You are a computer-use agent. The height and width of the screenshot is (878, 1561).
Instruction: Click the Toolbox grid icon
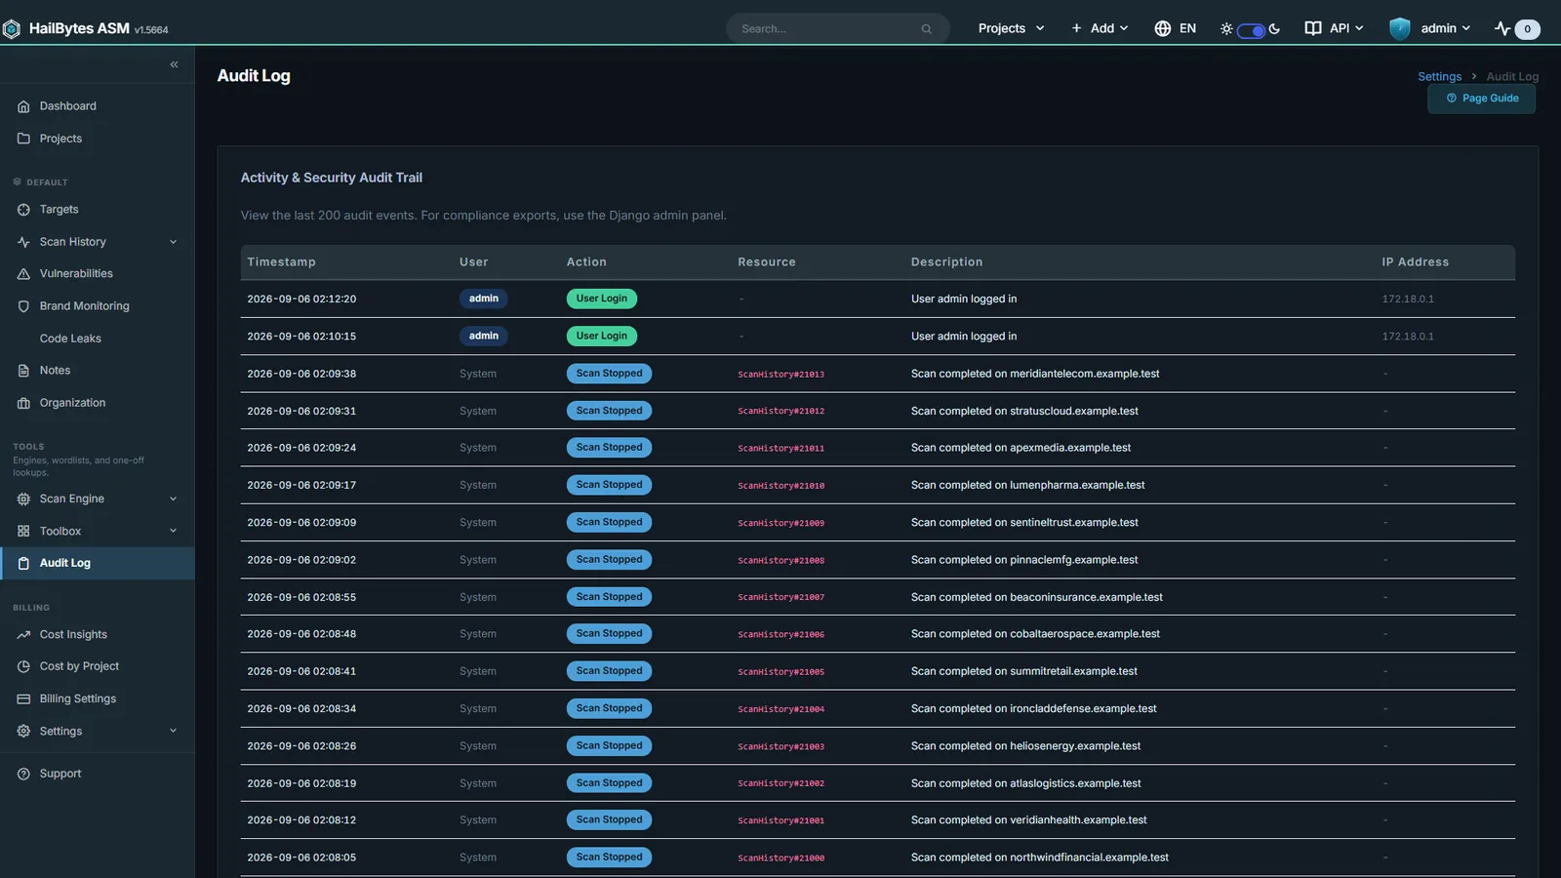23,531
